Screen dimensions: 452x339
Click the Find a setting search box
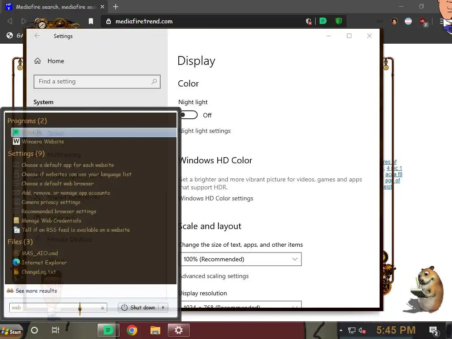coord(97,82)
